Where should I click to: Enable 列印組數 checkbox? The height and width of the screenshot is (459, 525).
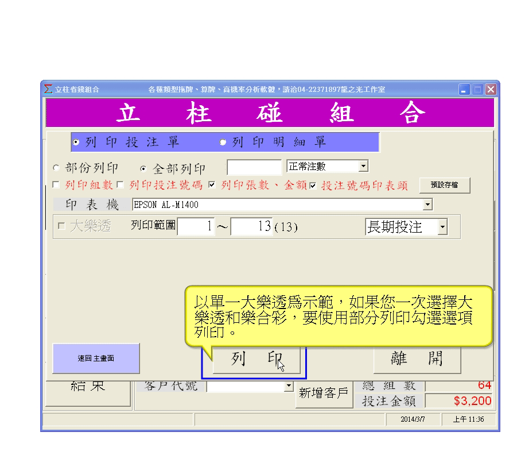[x=56, y=185]
